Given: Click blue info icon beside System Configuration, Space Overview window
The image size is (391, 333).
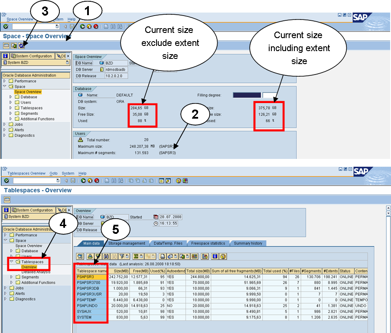Looking at the screenshot, I should (6, 56).
